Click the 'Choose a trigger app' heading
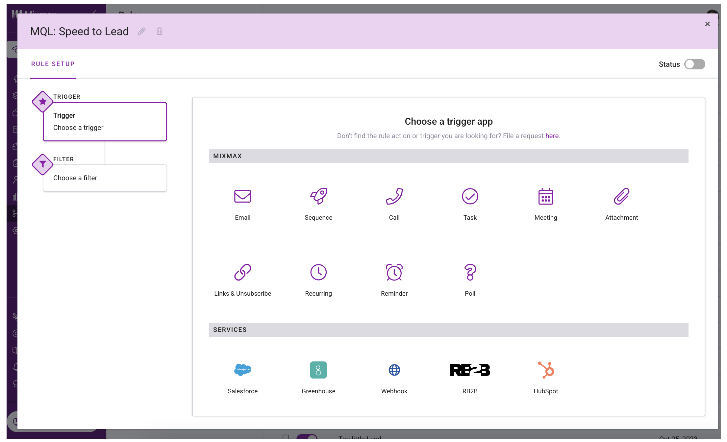This screenshot has height=442, width=727. click(x=448, y=121)
